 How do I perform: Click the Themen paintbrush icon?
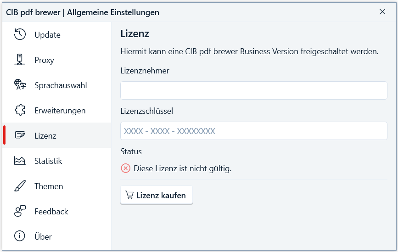pos(20,186)
